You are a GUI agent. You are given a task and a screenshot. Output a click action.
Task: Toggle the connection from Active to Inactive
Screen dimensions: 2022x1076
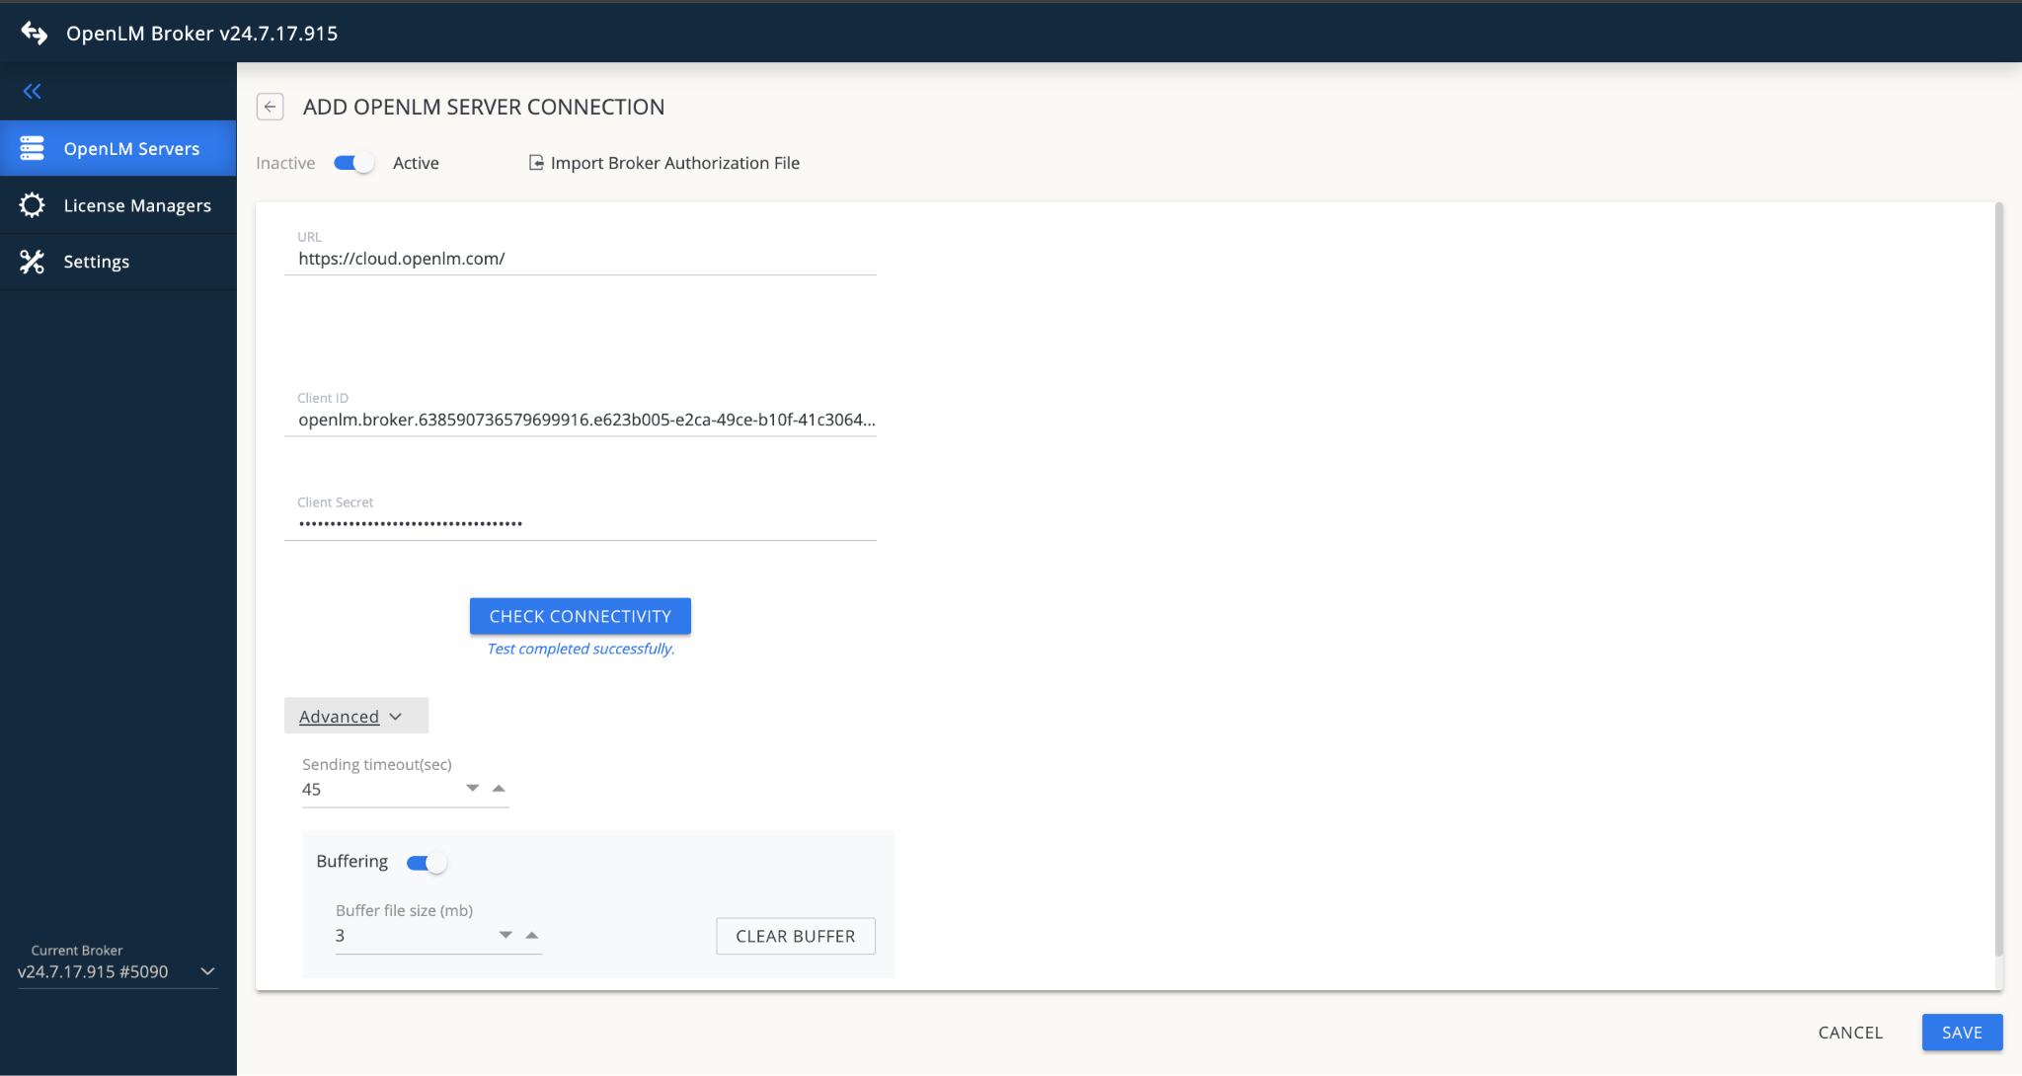point(352,162)
